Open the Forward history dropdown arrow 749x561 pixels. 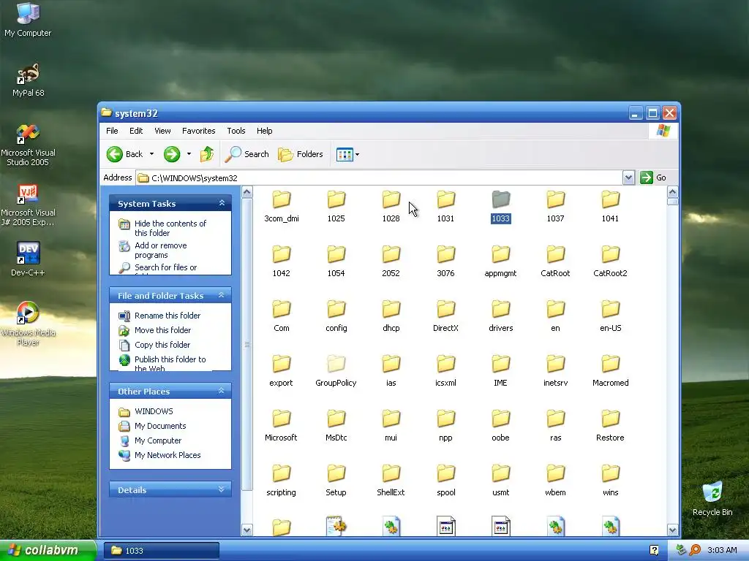point(189,154)
